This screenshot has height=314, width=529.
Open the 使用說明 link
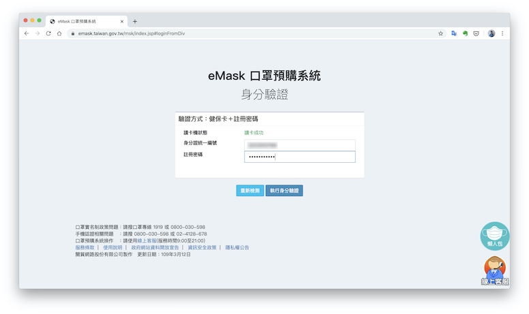point(112,247)
